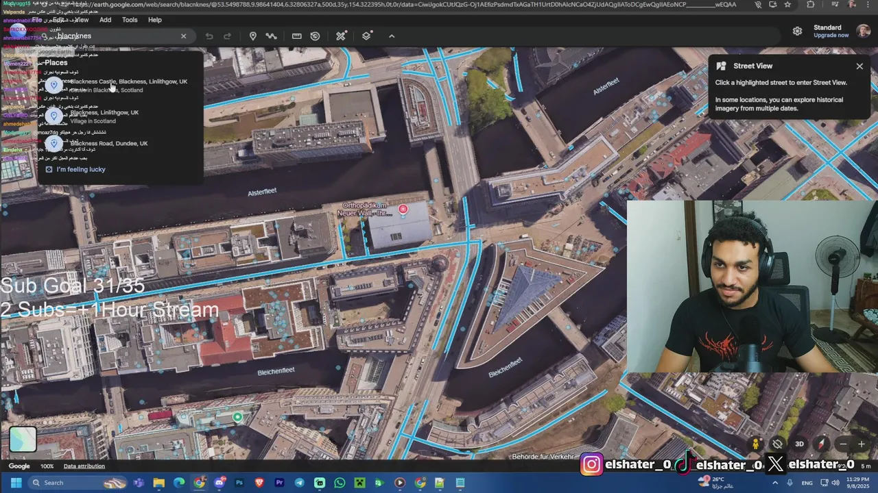Screen dimensions: 878x493
Task: Click the Behörde für Verkehr map label
Action: (543, 457)
